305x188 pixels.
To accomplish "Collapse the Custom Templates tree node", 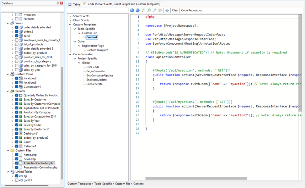I will point(71,24).
